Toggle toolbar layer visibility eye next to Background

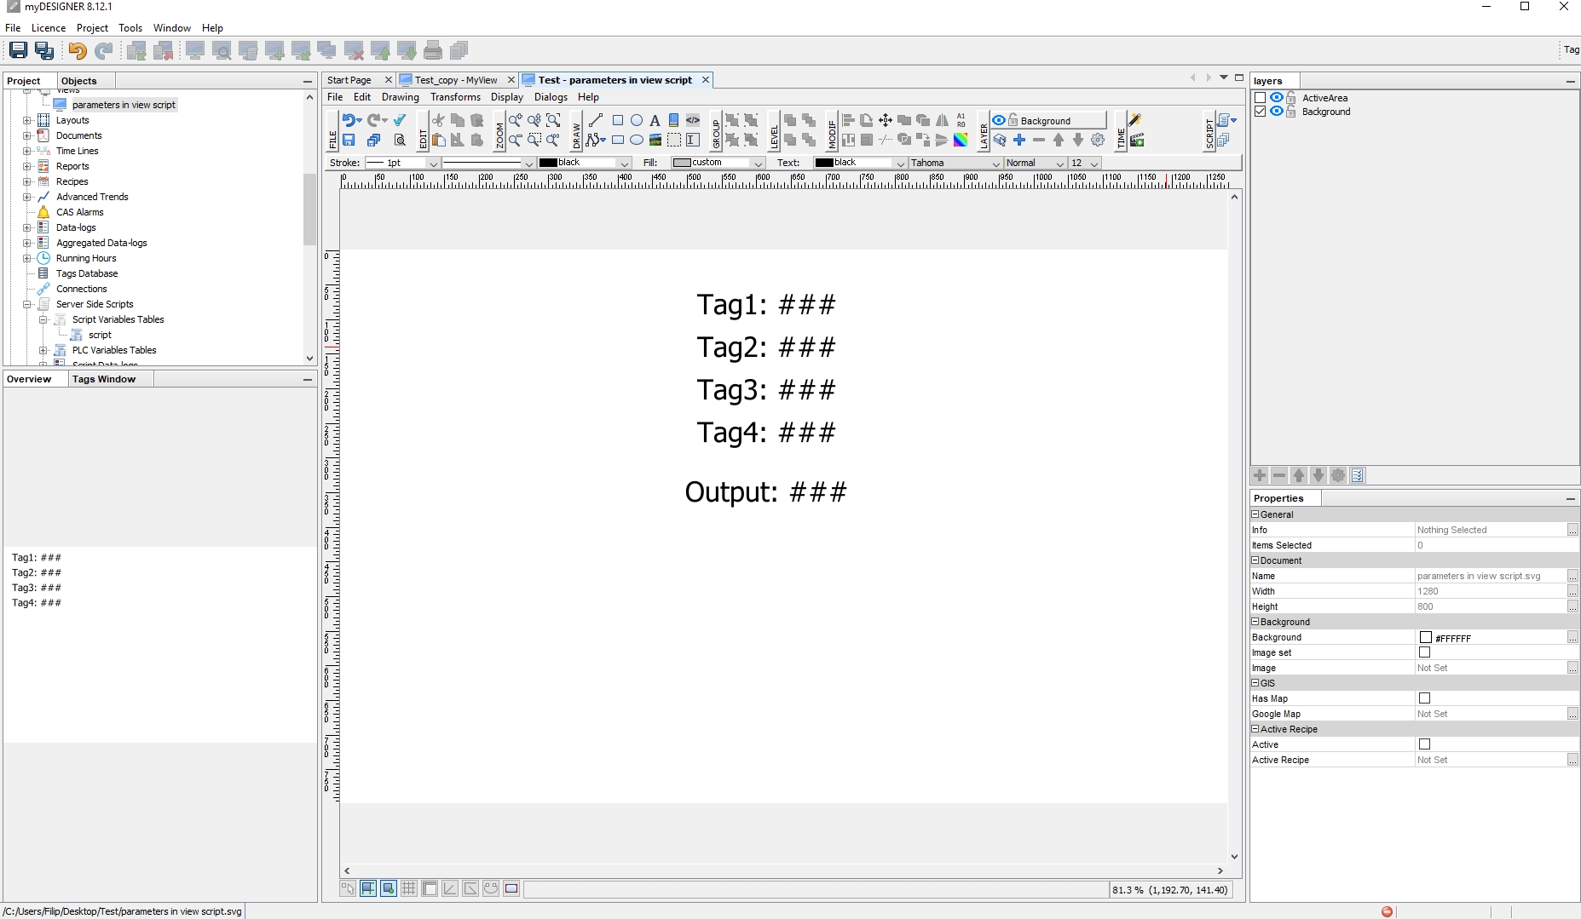tap(999, 120)
